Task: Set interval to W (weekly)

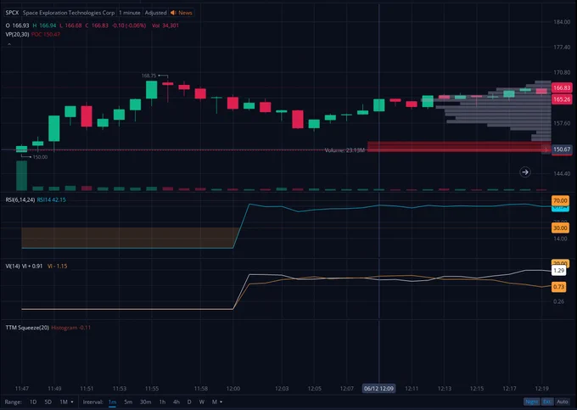Action: coord(202,402)
